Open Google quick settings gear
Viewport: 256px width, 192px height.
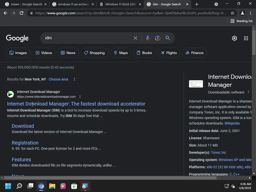[x=234, y=38]
